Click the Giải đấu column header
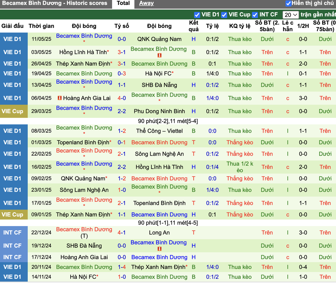This screenshot has width=336, height=283. 12,26
